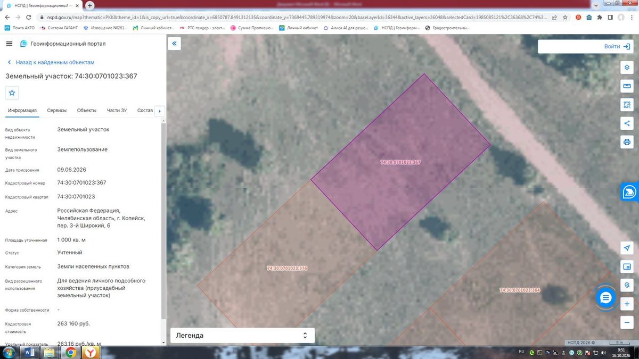Open the Система ГАРАНТ bookmark
Screen dimensions: 639x359
click(60, 28)
